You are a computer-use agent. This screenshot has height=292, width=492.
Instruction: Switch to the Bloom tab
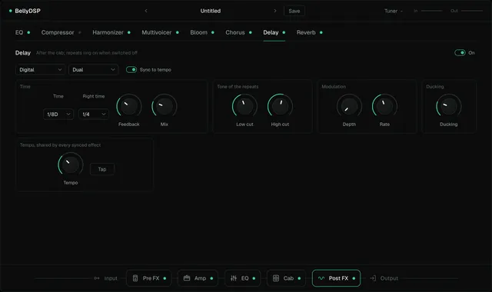[198, 32]
